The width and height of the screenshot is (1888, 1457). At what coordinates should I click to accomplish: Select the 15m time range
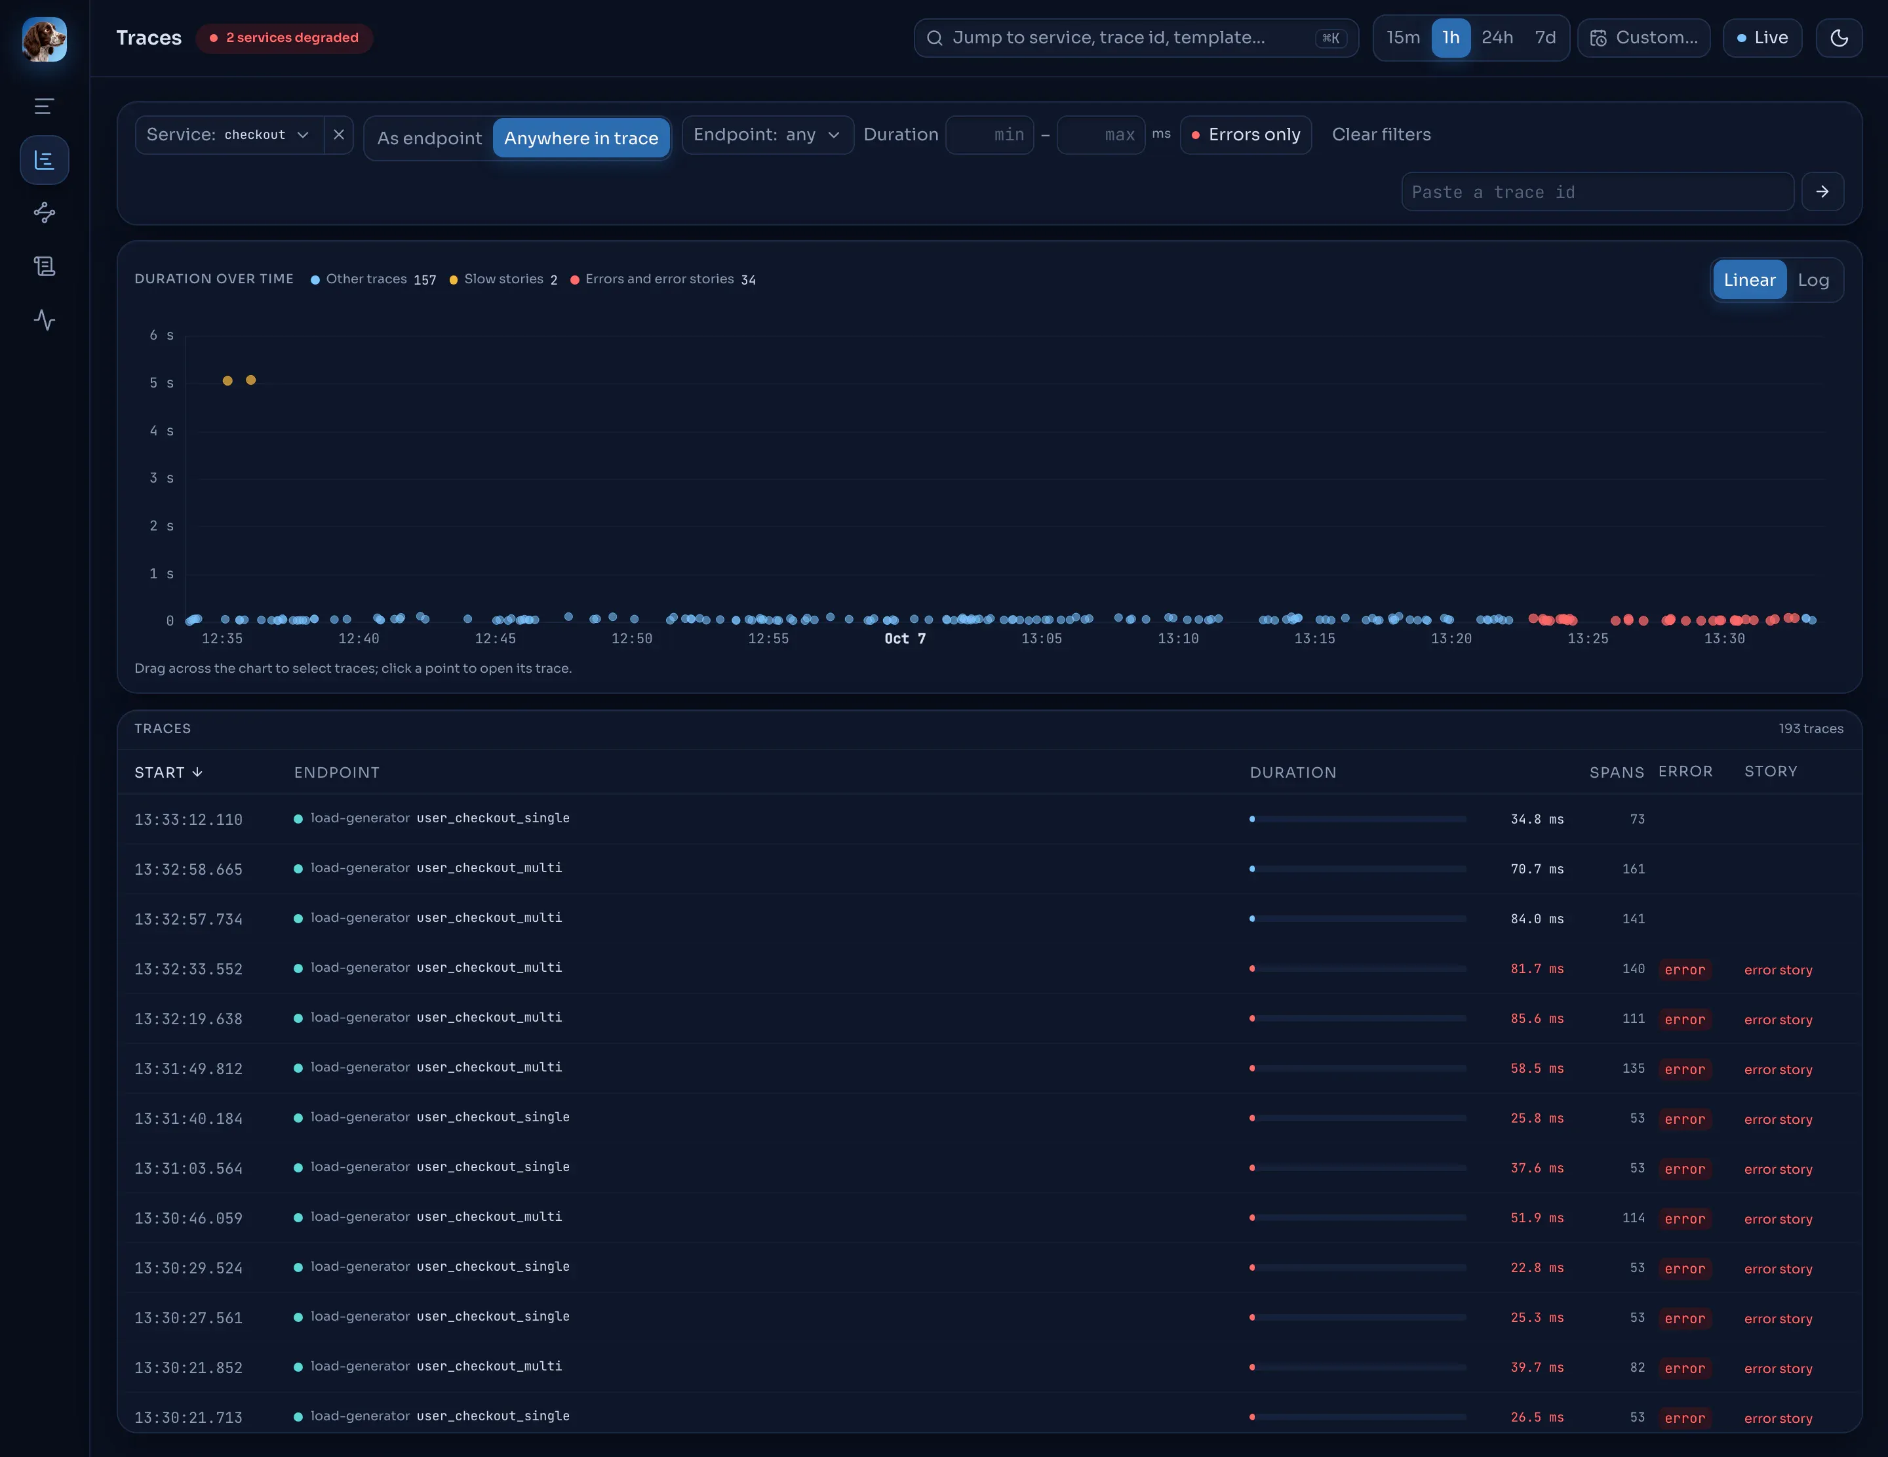click(x=1403, y=38)
